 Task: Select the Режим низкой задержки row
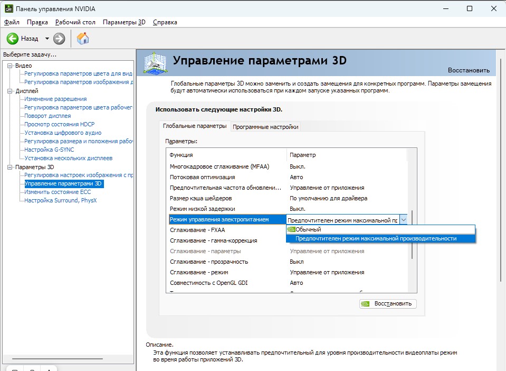click(x=287, y=209)
